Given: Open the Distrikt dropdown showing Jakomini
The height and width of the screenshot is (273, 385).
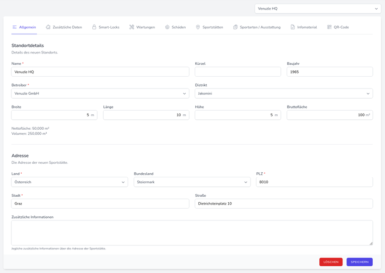Looking at the screenshot, I should [x=284, y=93].
